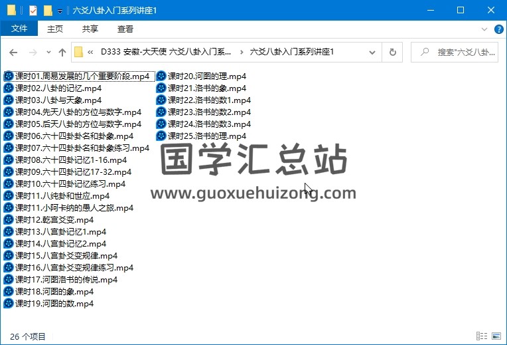Expand the ribbon with the chevron
This screenshot has width=507, height=345.
pos(484,29)
